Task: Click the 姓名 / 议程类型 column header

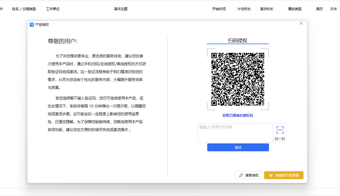Action: tap(24, 9)
